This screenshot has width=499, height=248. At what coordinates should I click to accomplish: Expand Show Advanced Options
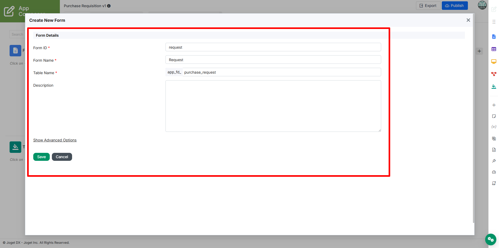coord(55,140)
